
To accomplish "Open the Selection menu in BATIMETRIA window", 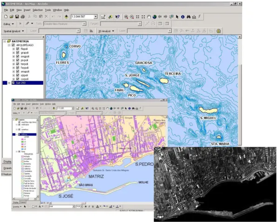I will 38,10.
